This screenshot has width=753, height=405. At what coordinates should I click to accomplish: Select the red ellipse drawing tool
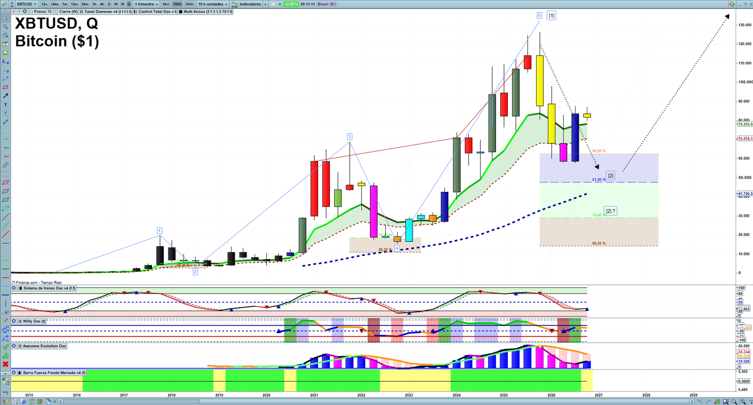[x=6, y=183]
